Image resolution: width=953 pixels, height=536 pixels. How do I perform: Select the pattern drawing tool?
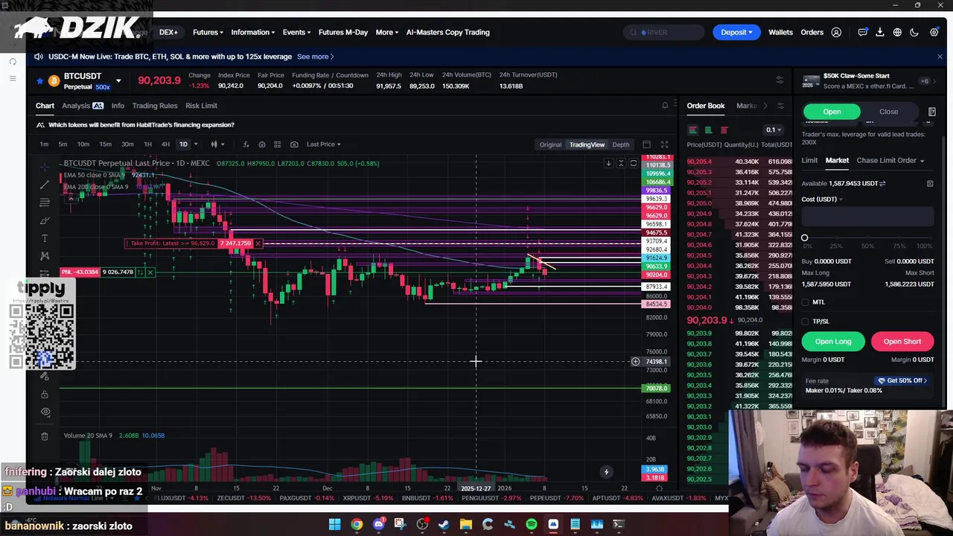[45, 256]
